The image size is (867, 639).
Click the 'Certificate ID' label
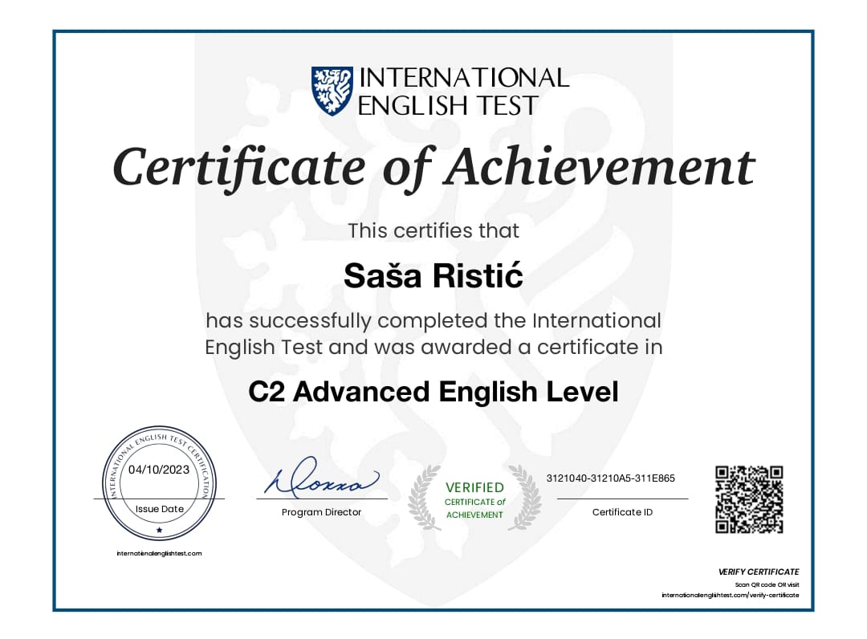[x=623, y=512]
